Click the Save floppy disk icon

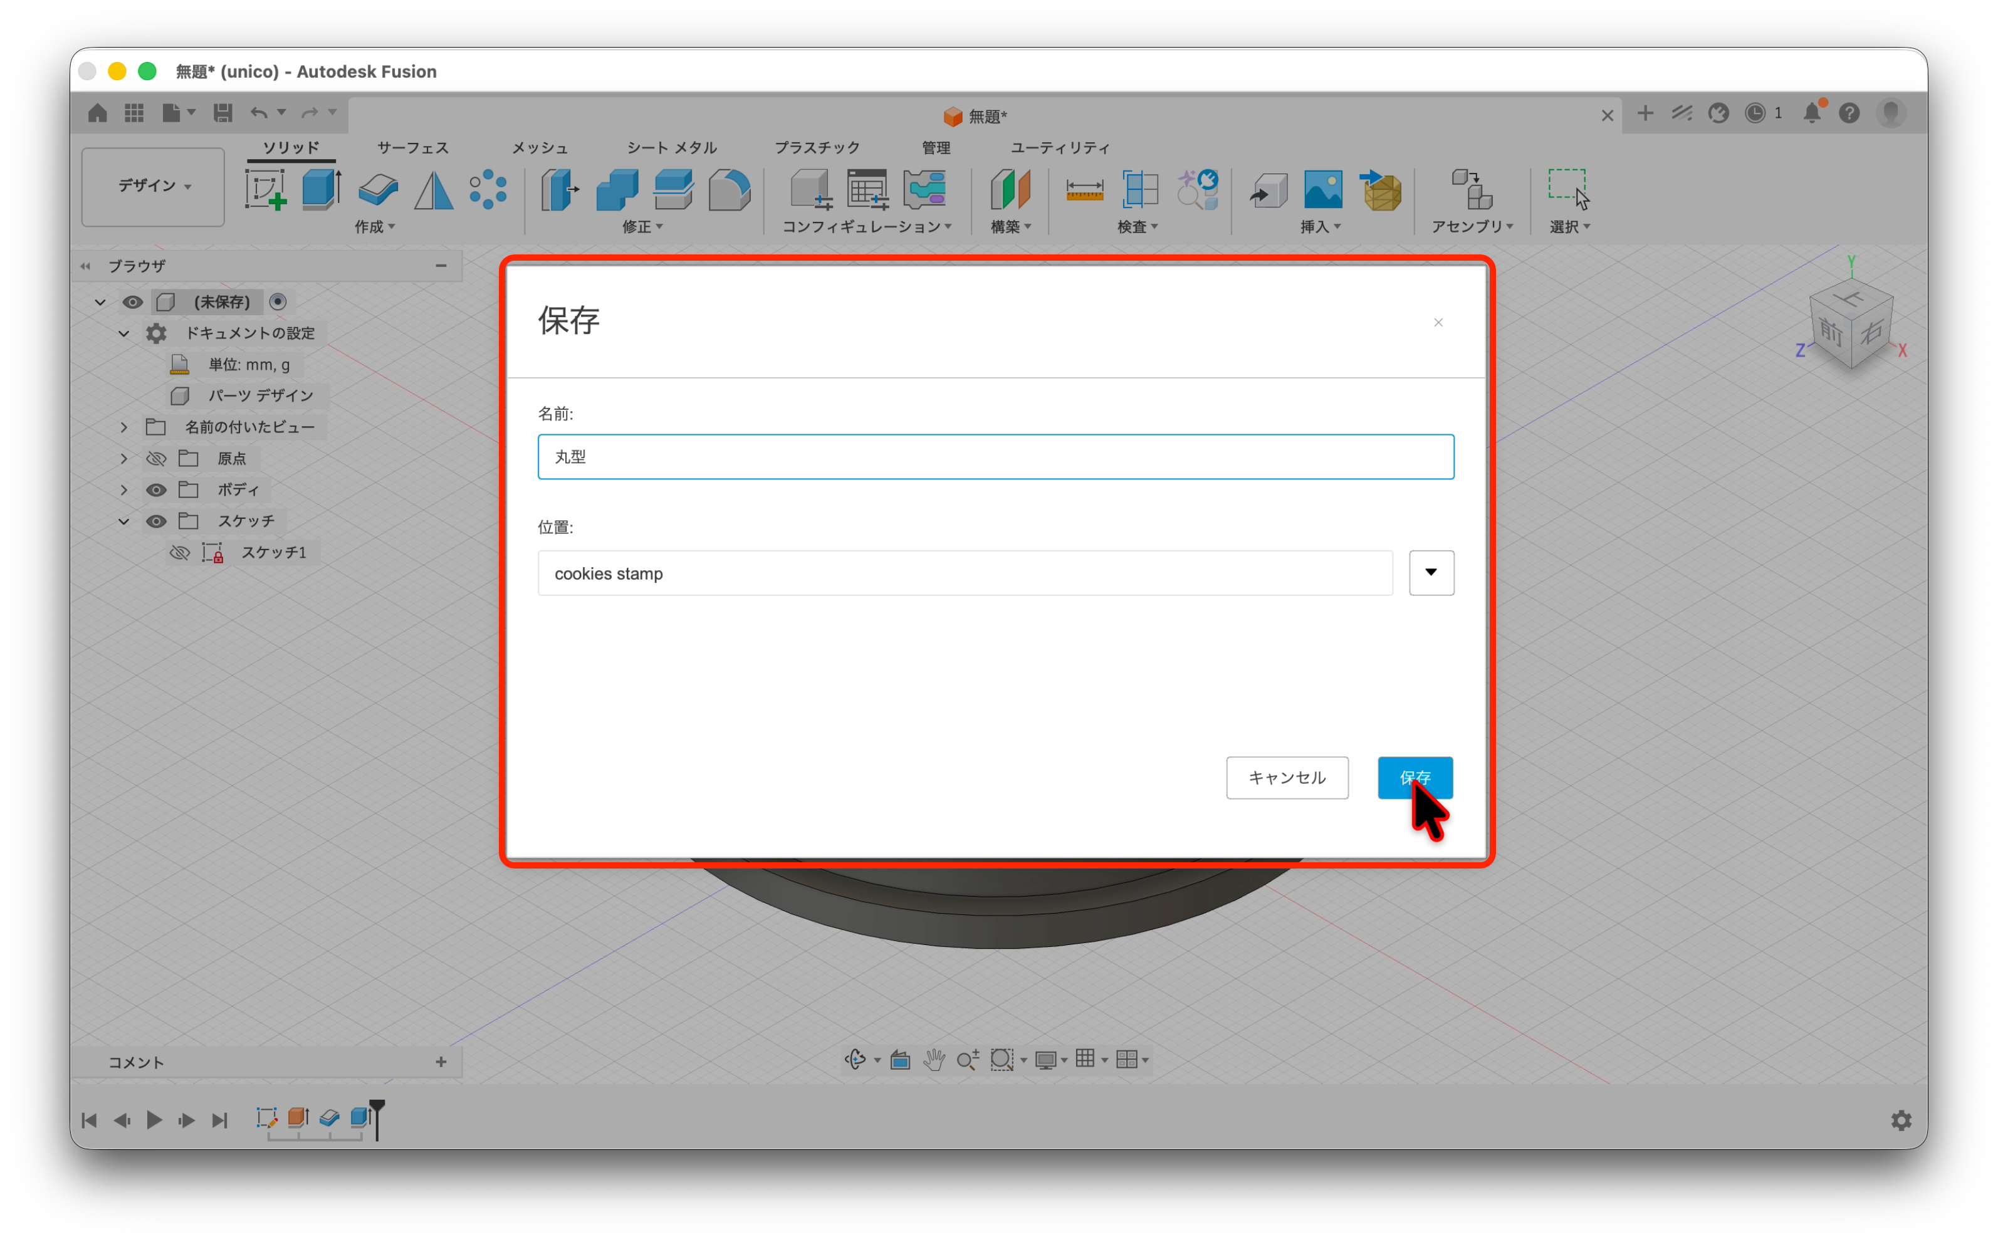pos(222,113)
